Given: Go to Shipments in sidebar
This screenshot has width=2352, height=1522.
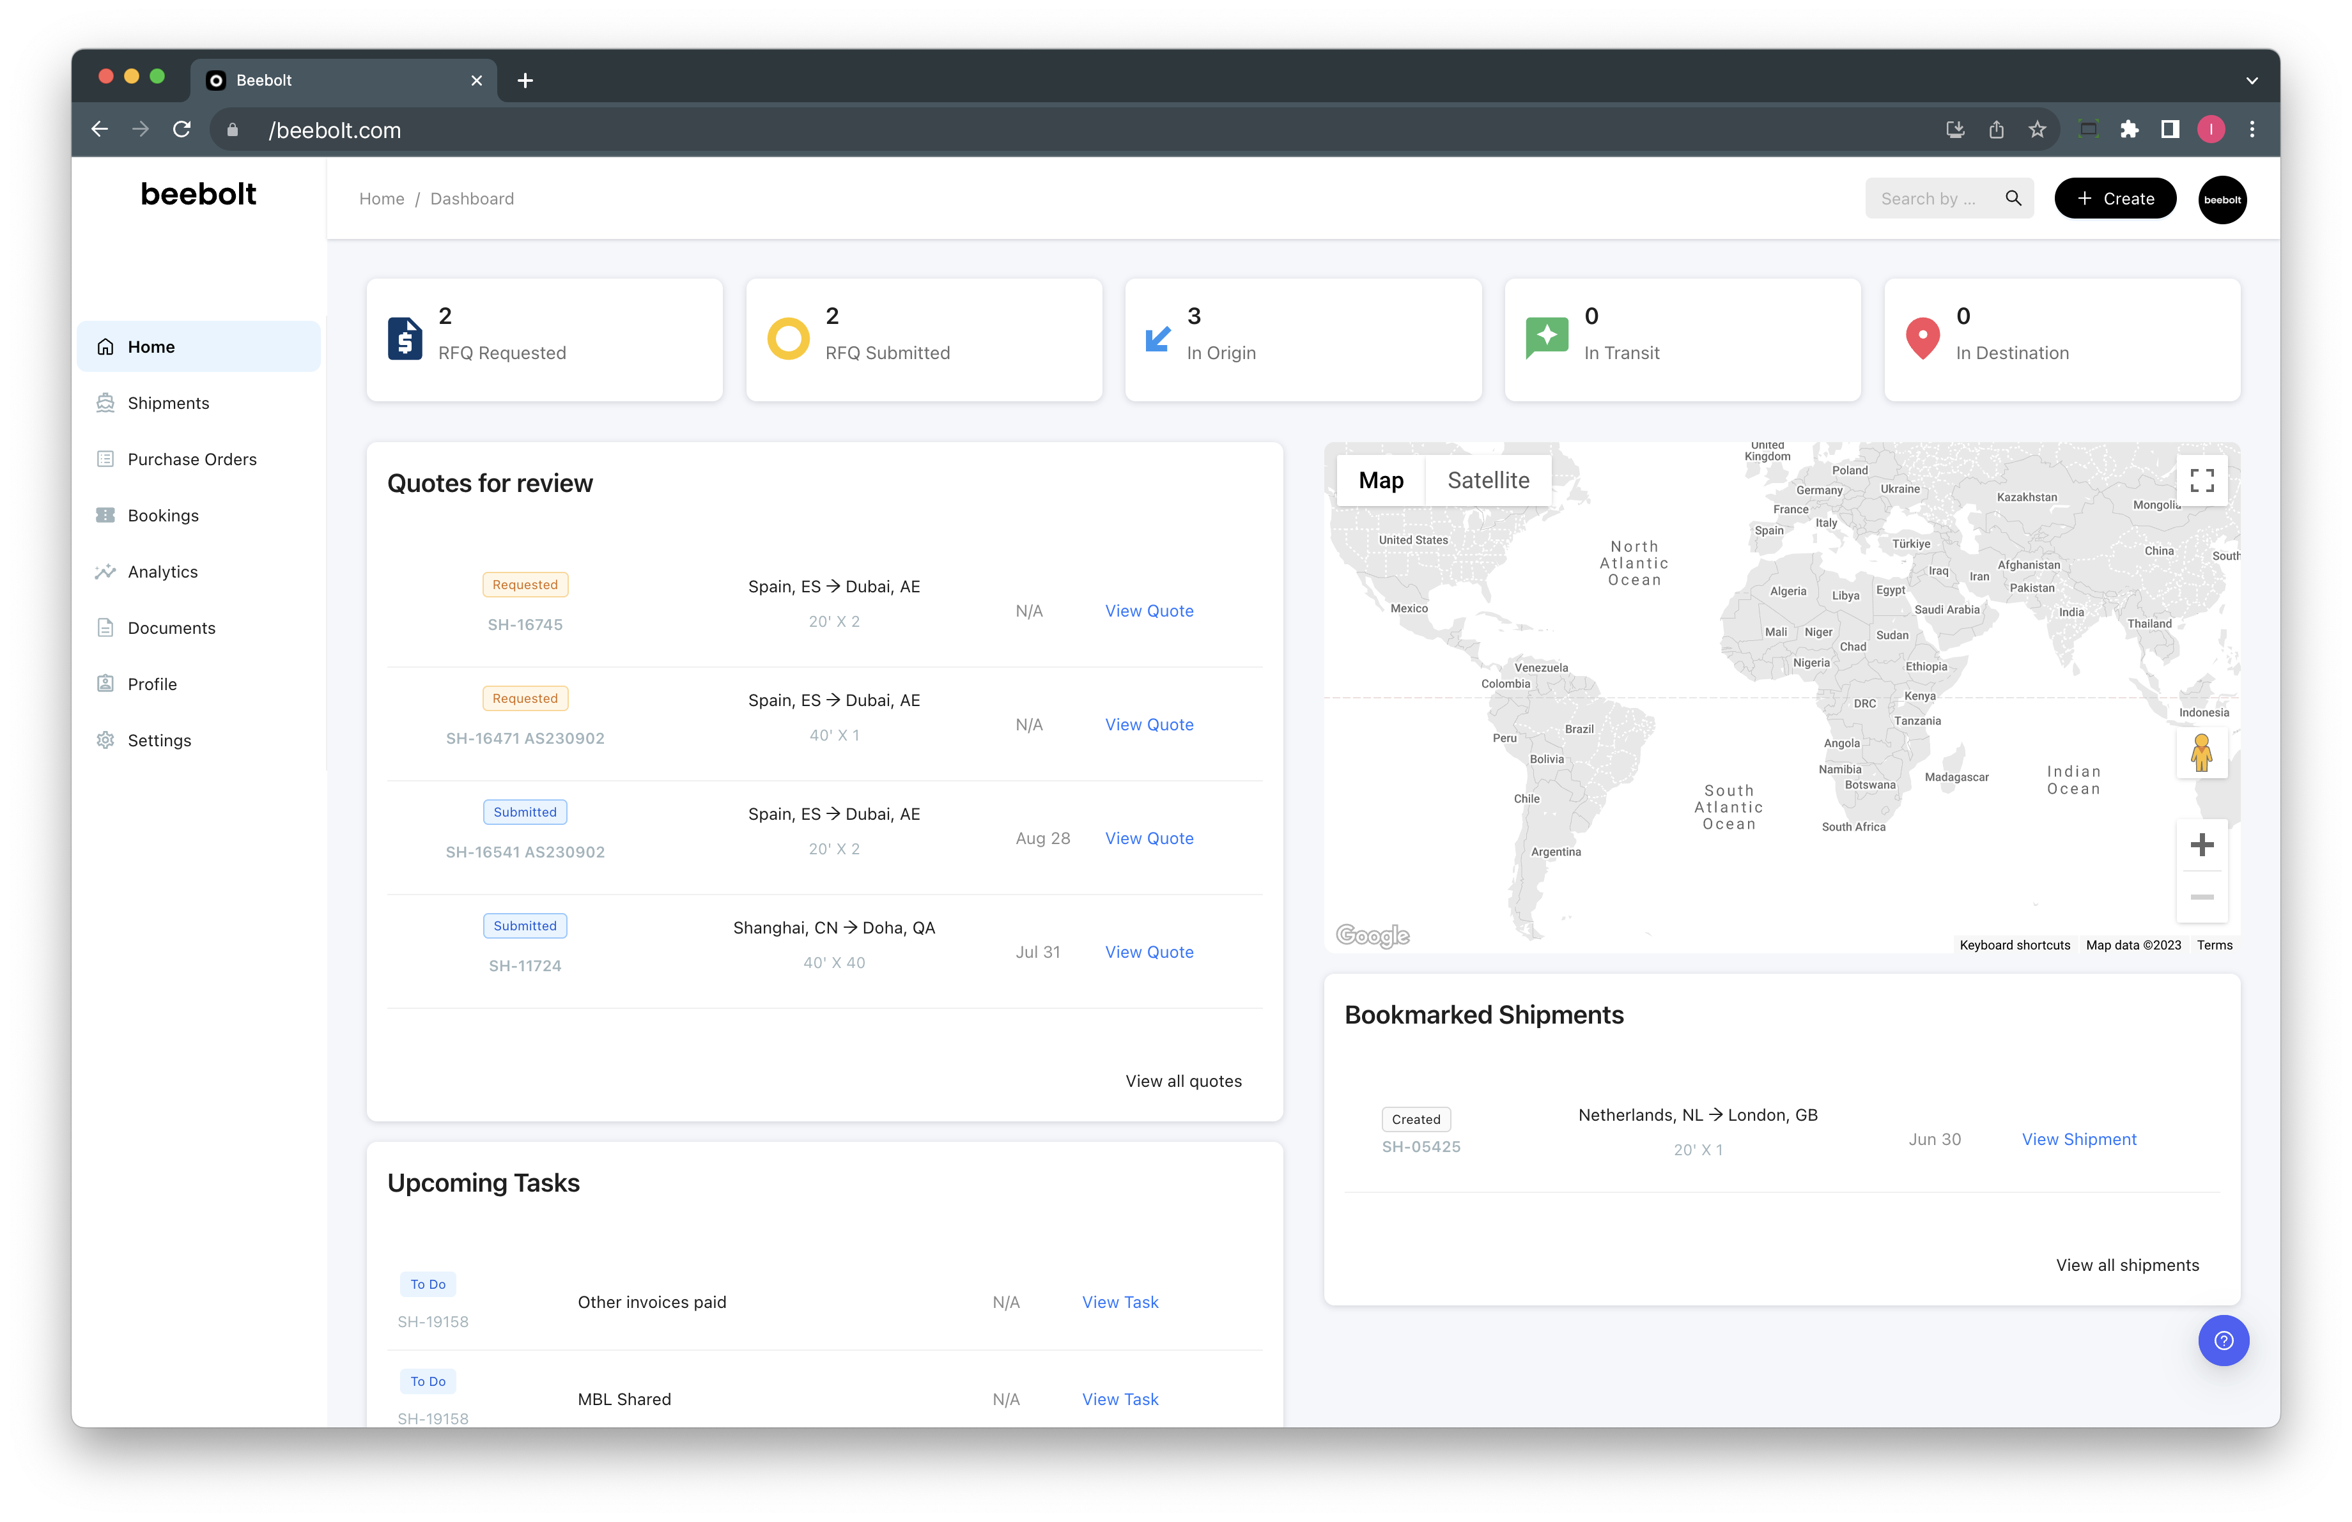Looking at the screenshot, I should pyautogui.click(x=168, y=403).
